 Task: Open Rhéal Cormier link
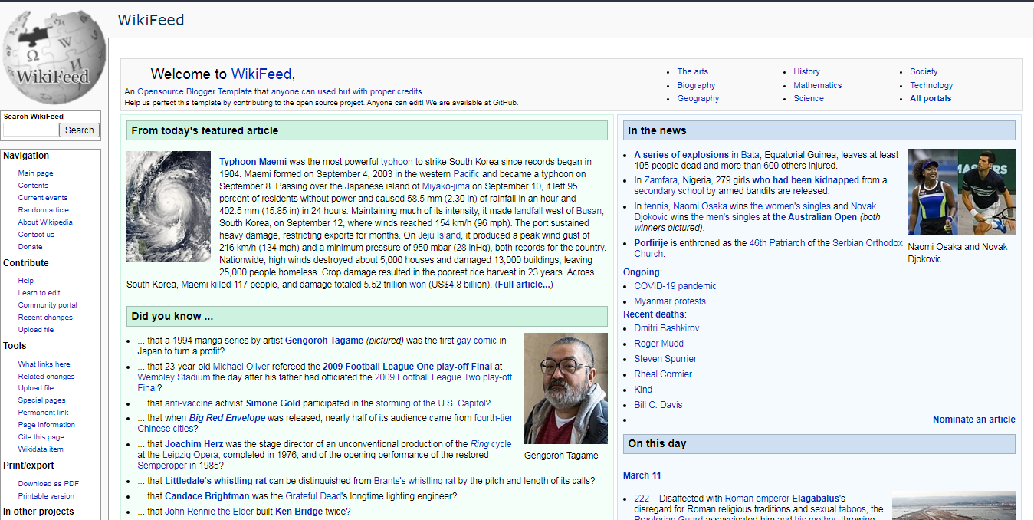663,374
